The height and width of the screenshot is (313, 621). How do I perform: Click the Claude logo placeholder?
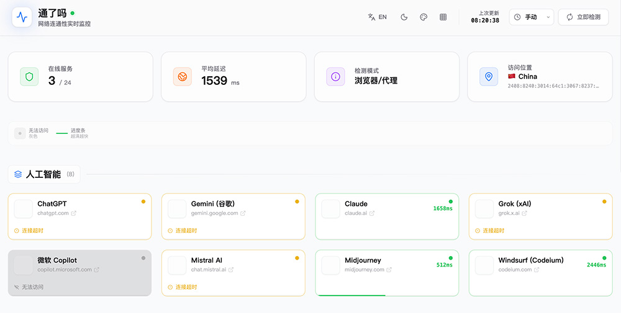click(331, 209)
